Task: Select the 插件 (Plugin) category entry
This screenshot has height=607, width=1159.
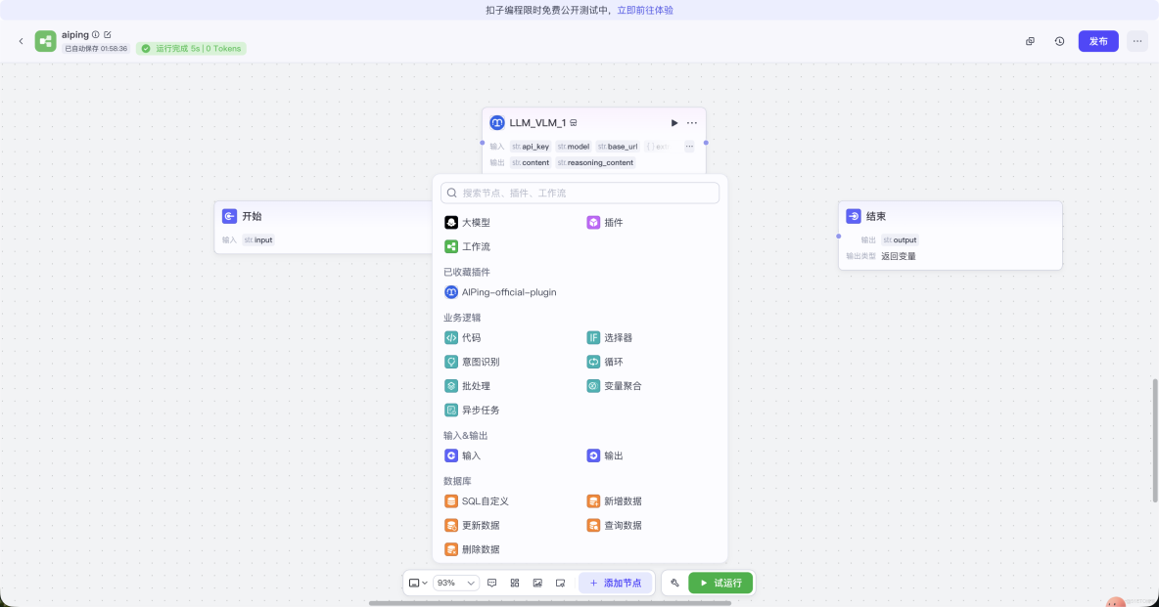Action: pos(612,222)
